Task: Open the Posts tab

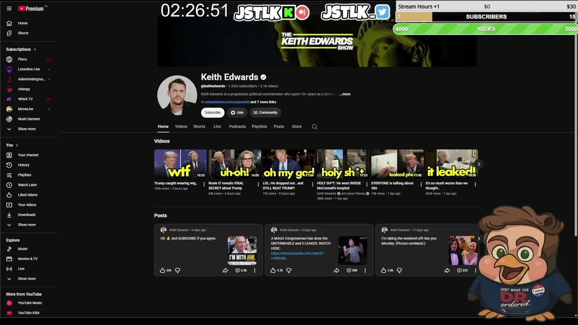Action: 279,126
